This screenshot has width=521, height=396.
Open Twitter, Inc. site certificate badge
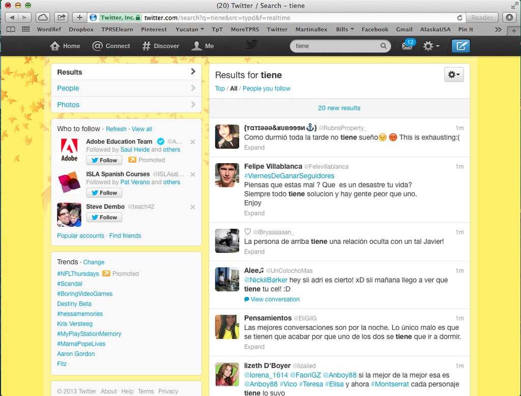pos(120,18)
